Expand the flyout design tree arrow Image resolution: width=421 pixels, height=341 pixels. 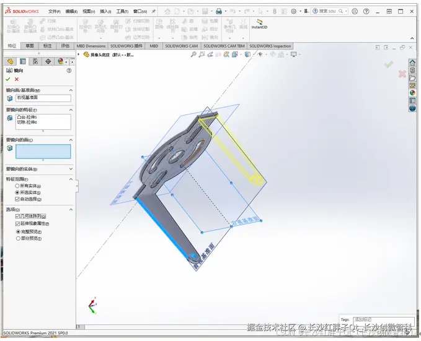coord(79,54)
